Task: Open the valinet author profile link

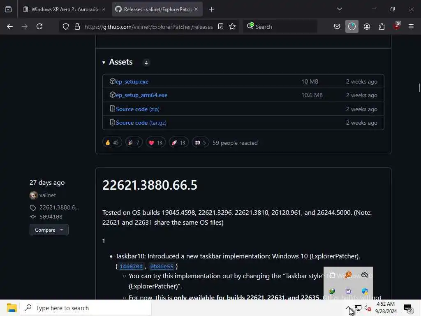Action: tap(48, 195)
